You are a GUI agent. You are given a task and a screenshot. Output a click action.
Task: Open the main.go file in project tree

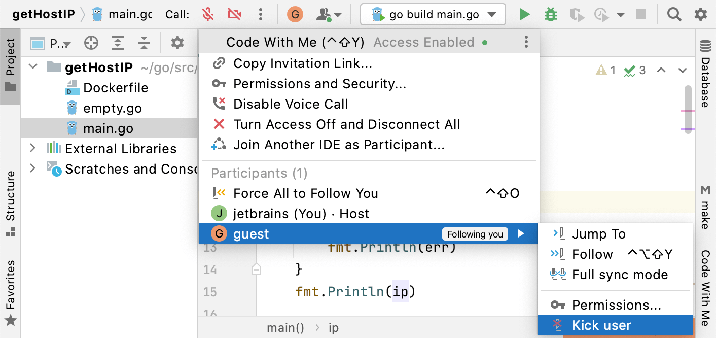pos(108,128)
